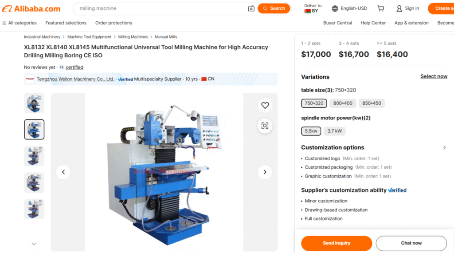Choose the 3.7 kW spindle motor option
This screenshot has height=253, width=454.
click(x=334, y=131)
